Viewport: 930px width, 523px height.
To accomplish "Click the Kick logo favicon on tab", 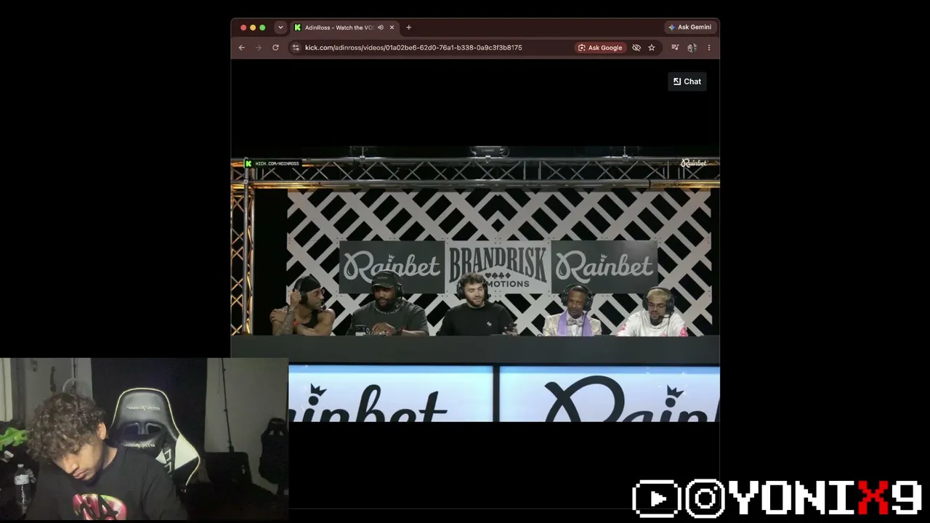I will click(x=297, y=28).
